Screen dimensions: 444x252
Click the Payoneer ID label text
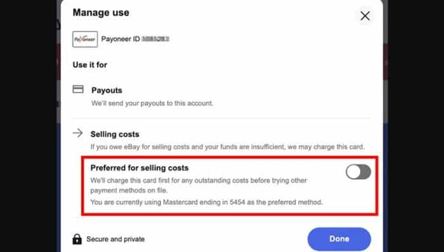click(x=121, y=39)
